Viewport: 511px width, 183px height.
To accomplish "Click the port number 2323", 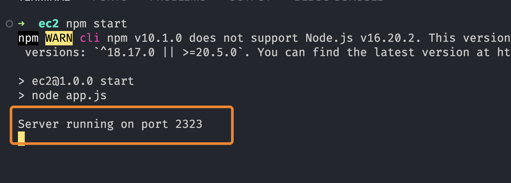I will tap(189, 124).
